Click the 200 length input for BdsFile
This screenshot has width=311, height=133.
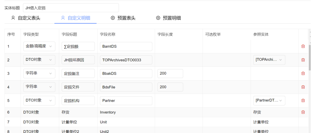(x=170, y=87)
